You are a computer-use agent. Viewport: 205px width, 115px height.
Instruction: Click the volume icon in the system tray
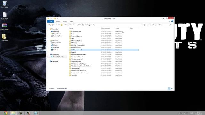[187, 113]
